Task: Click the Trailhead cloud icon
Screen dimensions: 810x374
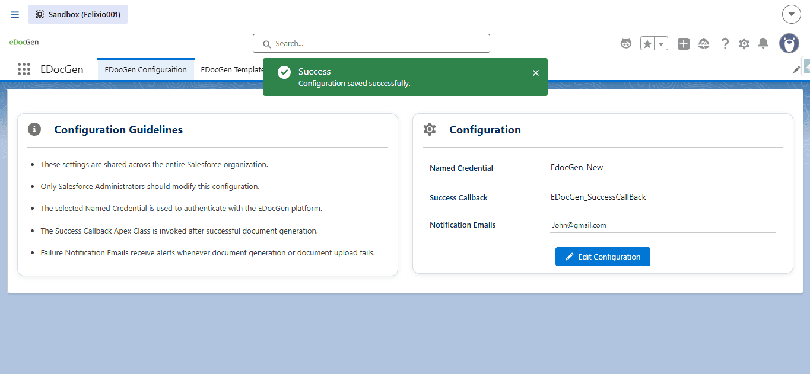Action: click(704, 43)
